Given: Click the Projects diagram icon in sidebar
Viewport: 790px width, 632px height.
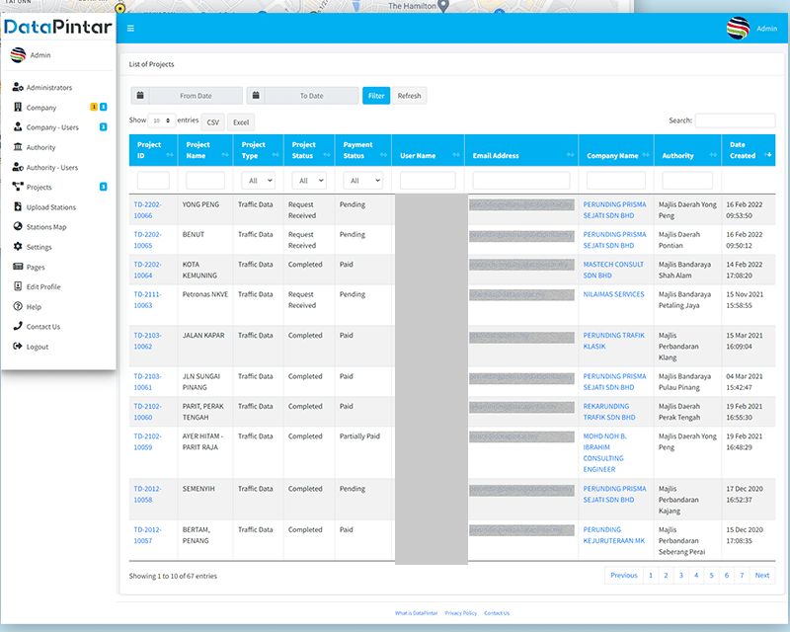Looking at the screenshot, I should [x=18, y=187].
